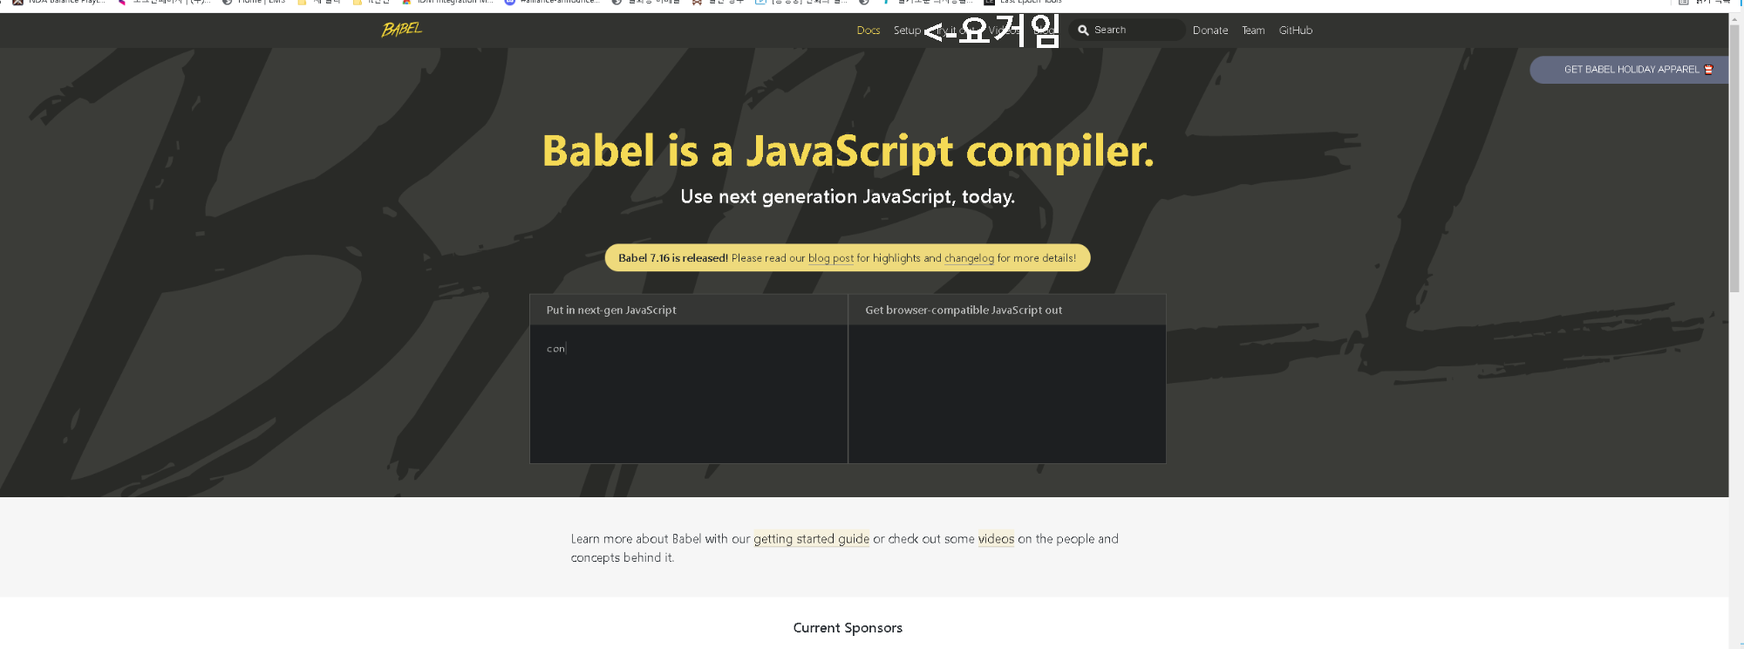The width and height of the screenshot is (1744, 649).
Task: Open the getting started guide link
Action: click(x=811, y=539)
